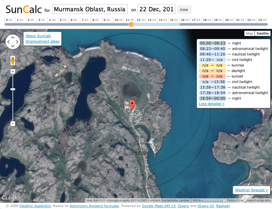The height and width of the screenshot is (209, 272).
Task: Open the Weather forecast panel
Action: (251, 190)
